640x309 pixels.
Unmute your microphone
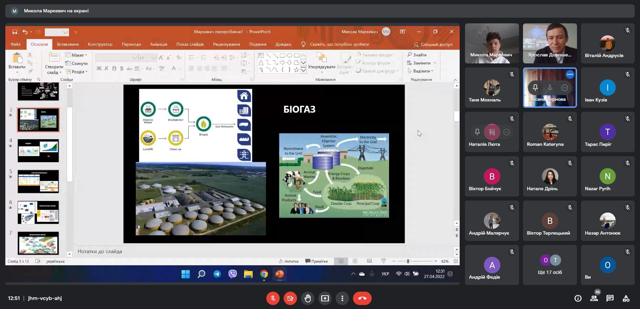tap(273, 298)
